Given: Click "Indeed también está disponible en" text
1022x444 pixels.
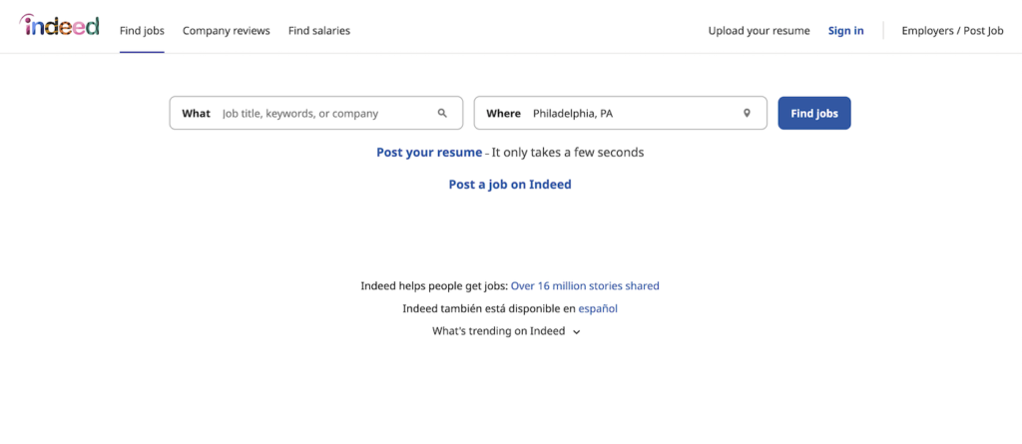Looking at the screenshot, I should [489, 308].
